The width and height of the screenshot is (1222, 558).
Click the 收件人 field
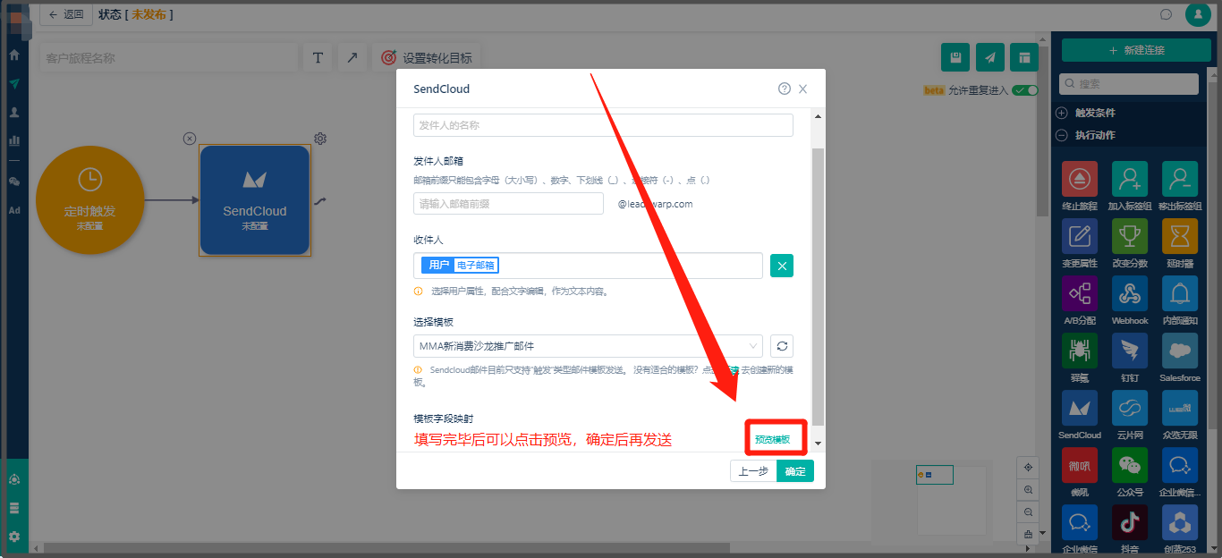[x=588, y=266]
